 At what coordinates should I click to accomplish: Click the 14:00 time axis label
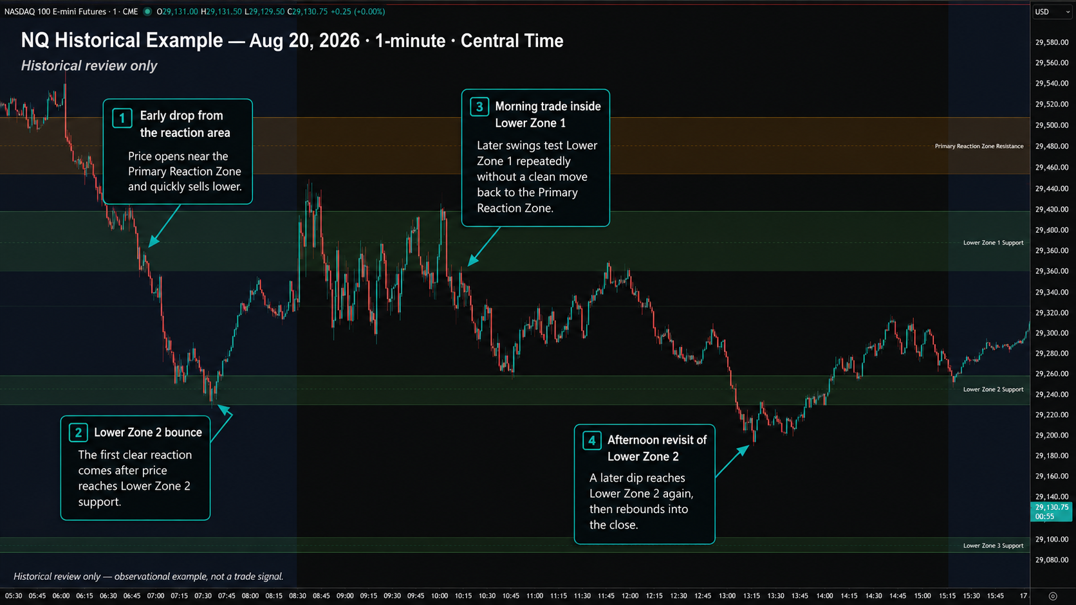824,596
